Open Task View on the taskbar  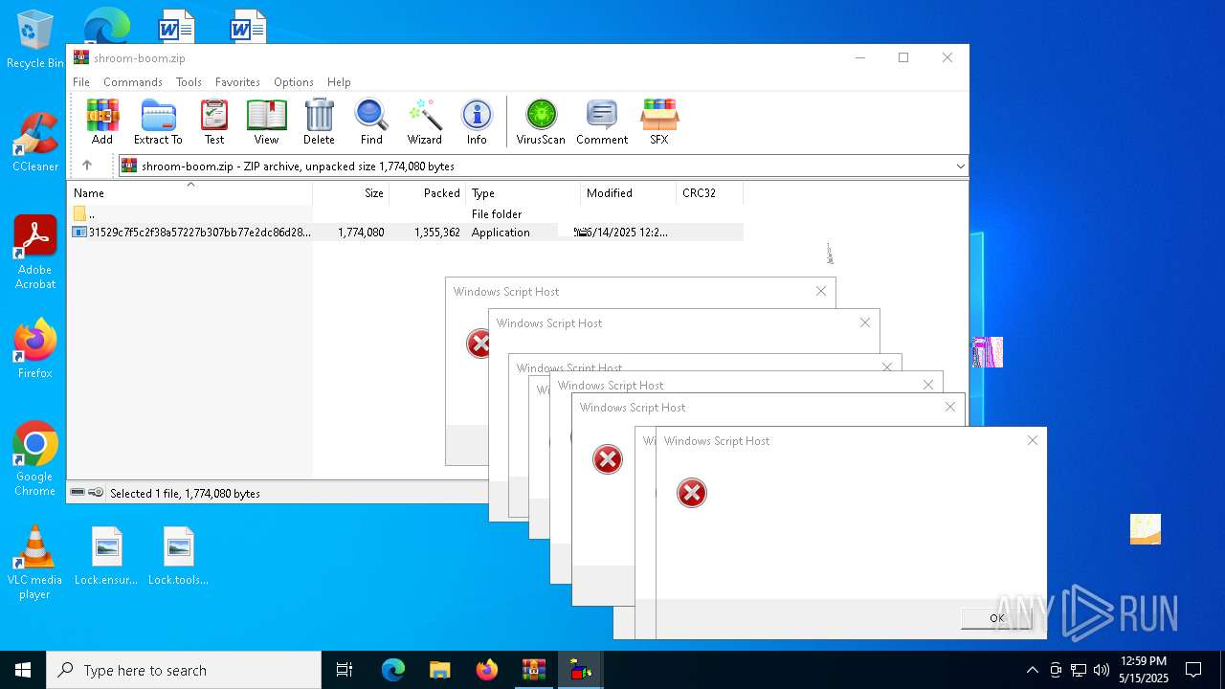(x=345, y=670)
